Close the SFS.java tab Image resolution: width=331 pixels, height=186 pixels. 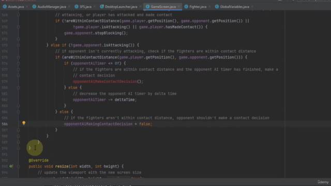coord(94,7)
